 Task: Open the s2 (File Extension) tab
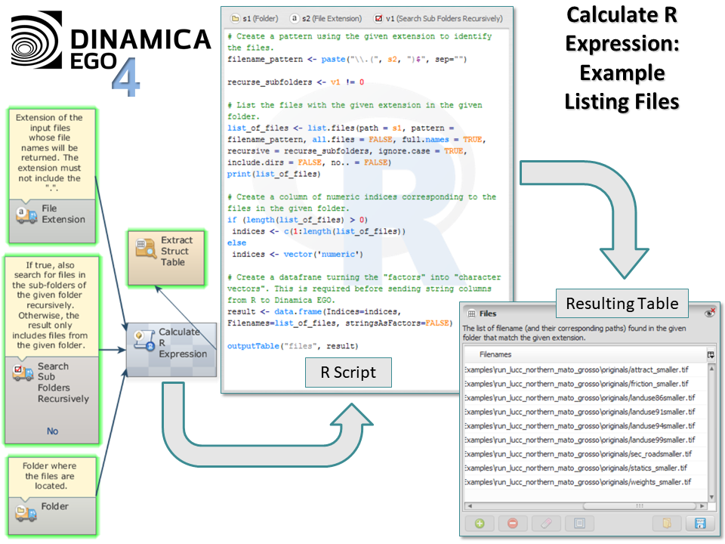[x=326, y=18]
